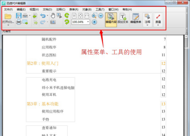Redo the action (blue right arrow)
Viewport: 190px width, 136px height.
coord(43,22)
